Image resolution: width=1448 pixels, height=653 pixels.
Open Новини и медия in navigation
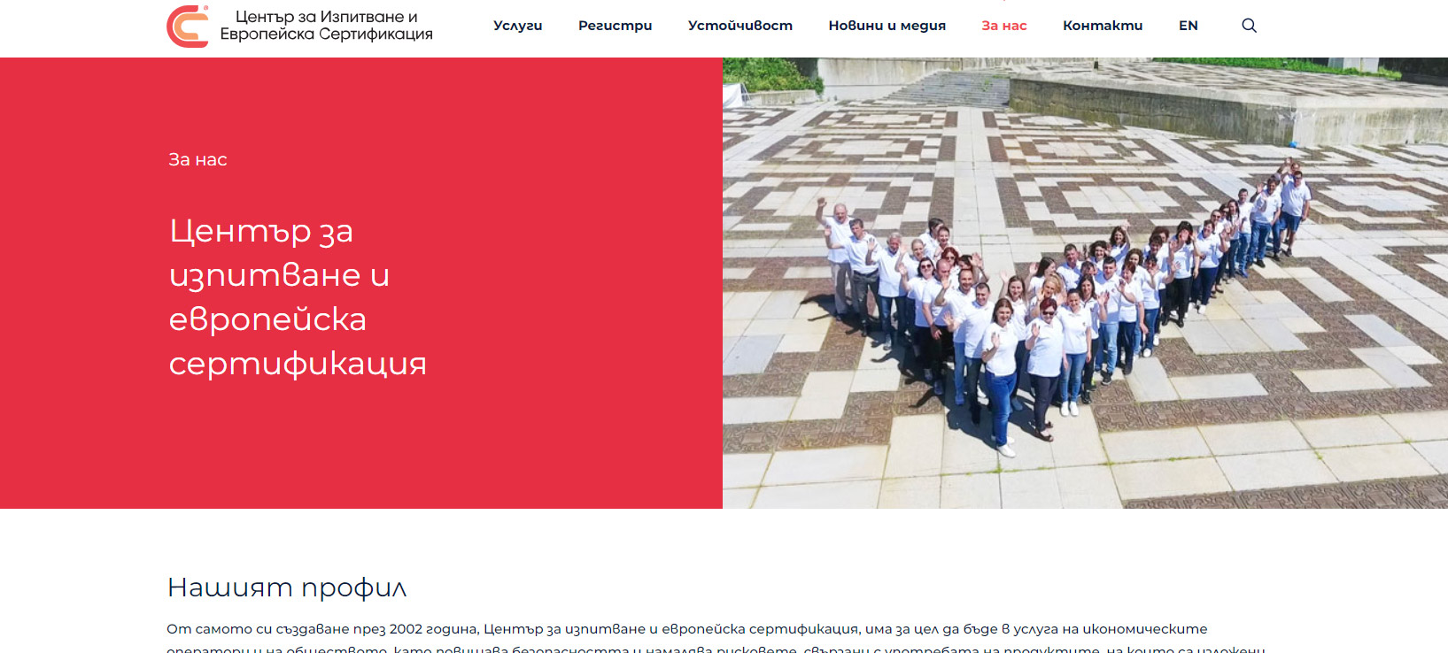click(x=887, y=26)
